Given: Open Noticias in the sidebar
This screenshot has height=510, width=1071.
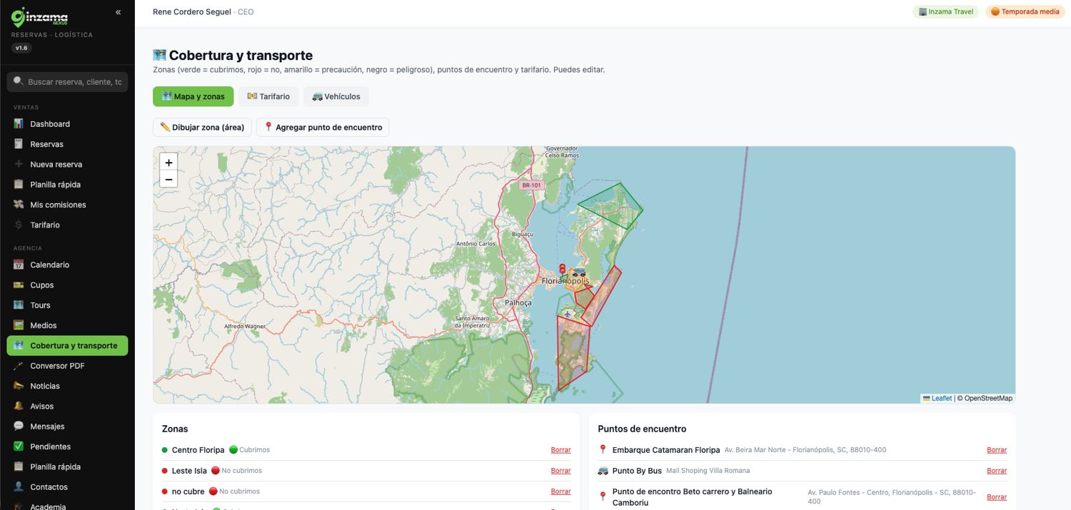Looking at the screenshot, I should click(67, 386).
